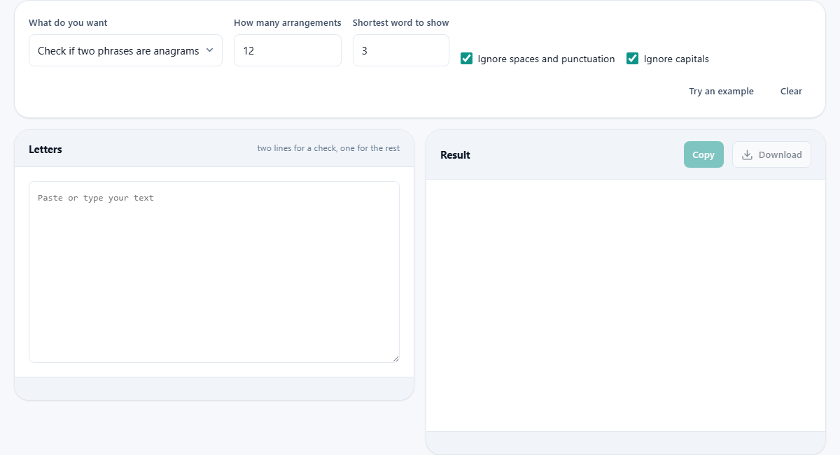Focus the 'Shortest word to show' field
Image resolution: width=840 pixels, height=455 pixels.
pos(401,50)
